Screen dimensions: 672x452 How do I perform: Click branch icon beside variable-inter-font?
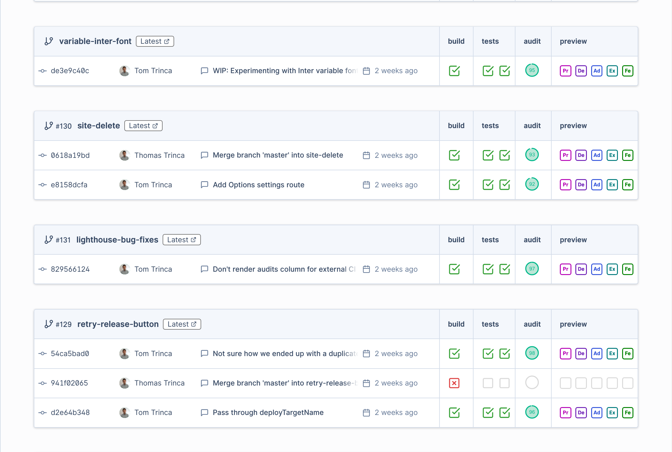(x=49, y=41)
